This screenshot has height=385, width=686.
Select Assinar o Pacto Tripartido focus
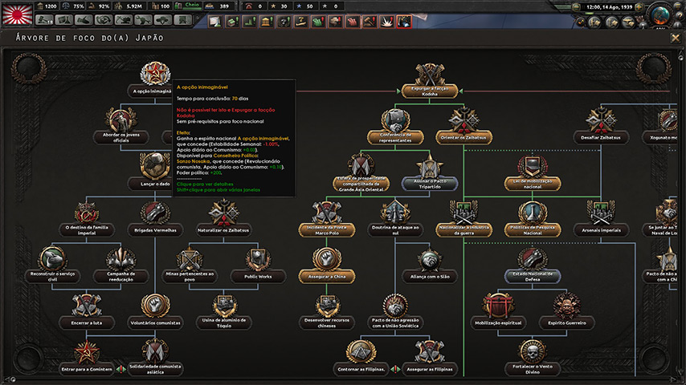430,173
